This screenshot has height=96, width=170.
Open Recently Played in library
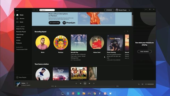[x=21, y=32]
